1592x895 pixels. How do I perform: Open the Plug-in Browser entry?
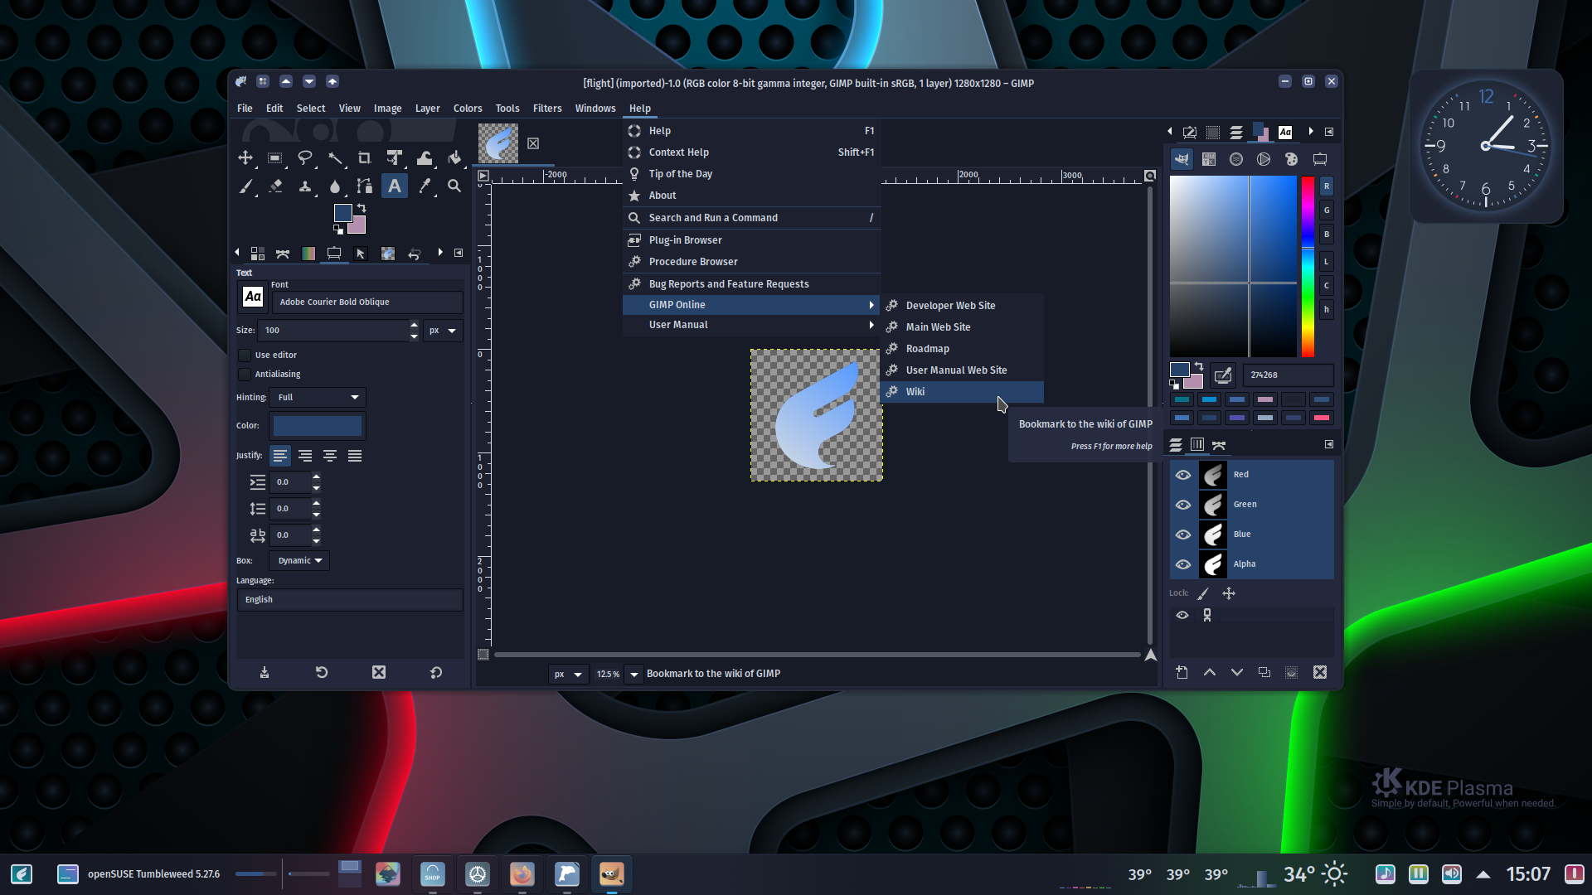point(751,240)
